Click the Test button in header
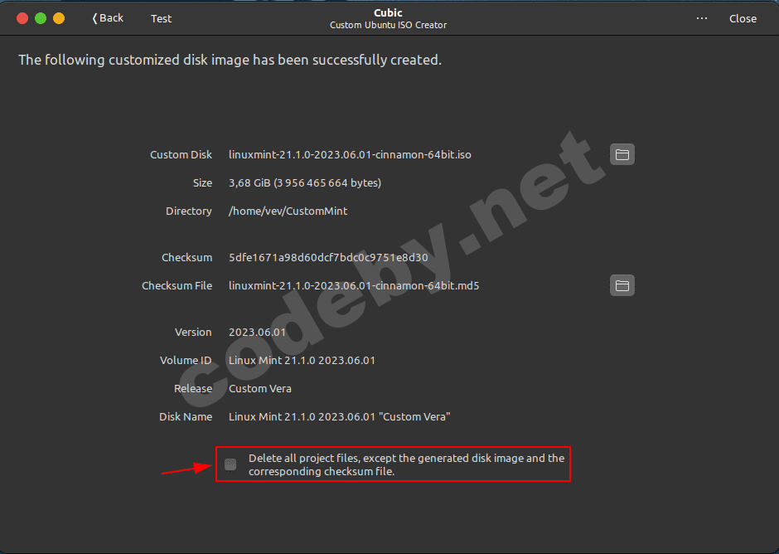 (x=161, y=18)
